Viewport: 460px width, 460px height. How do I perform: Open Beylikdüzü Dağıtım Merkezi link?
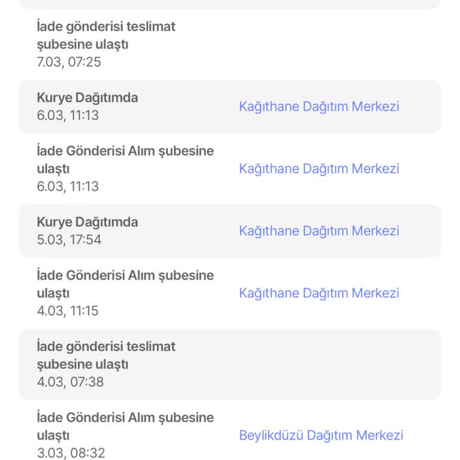(321, 435)
